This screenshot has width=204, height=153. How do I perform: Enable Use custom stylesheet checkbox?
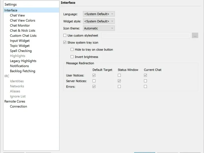65,35
